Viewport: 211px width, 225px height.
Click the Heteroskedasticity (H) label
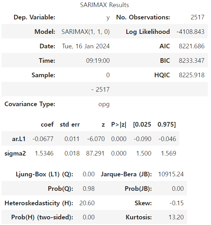(x=39, y=203)
